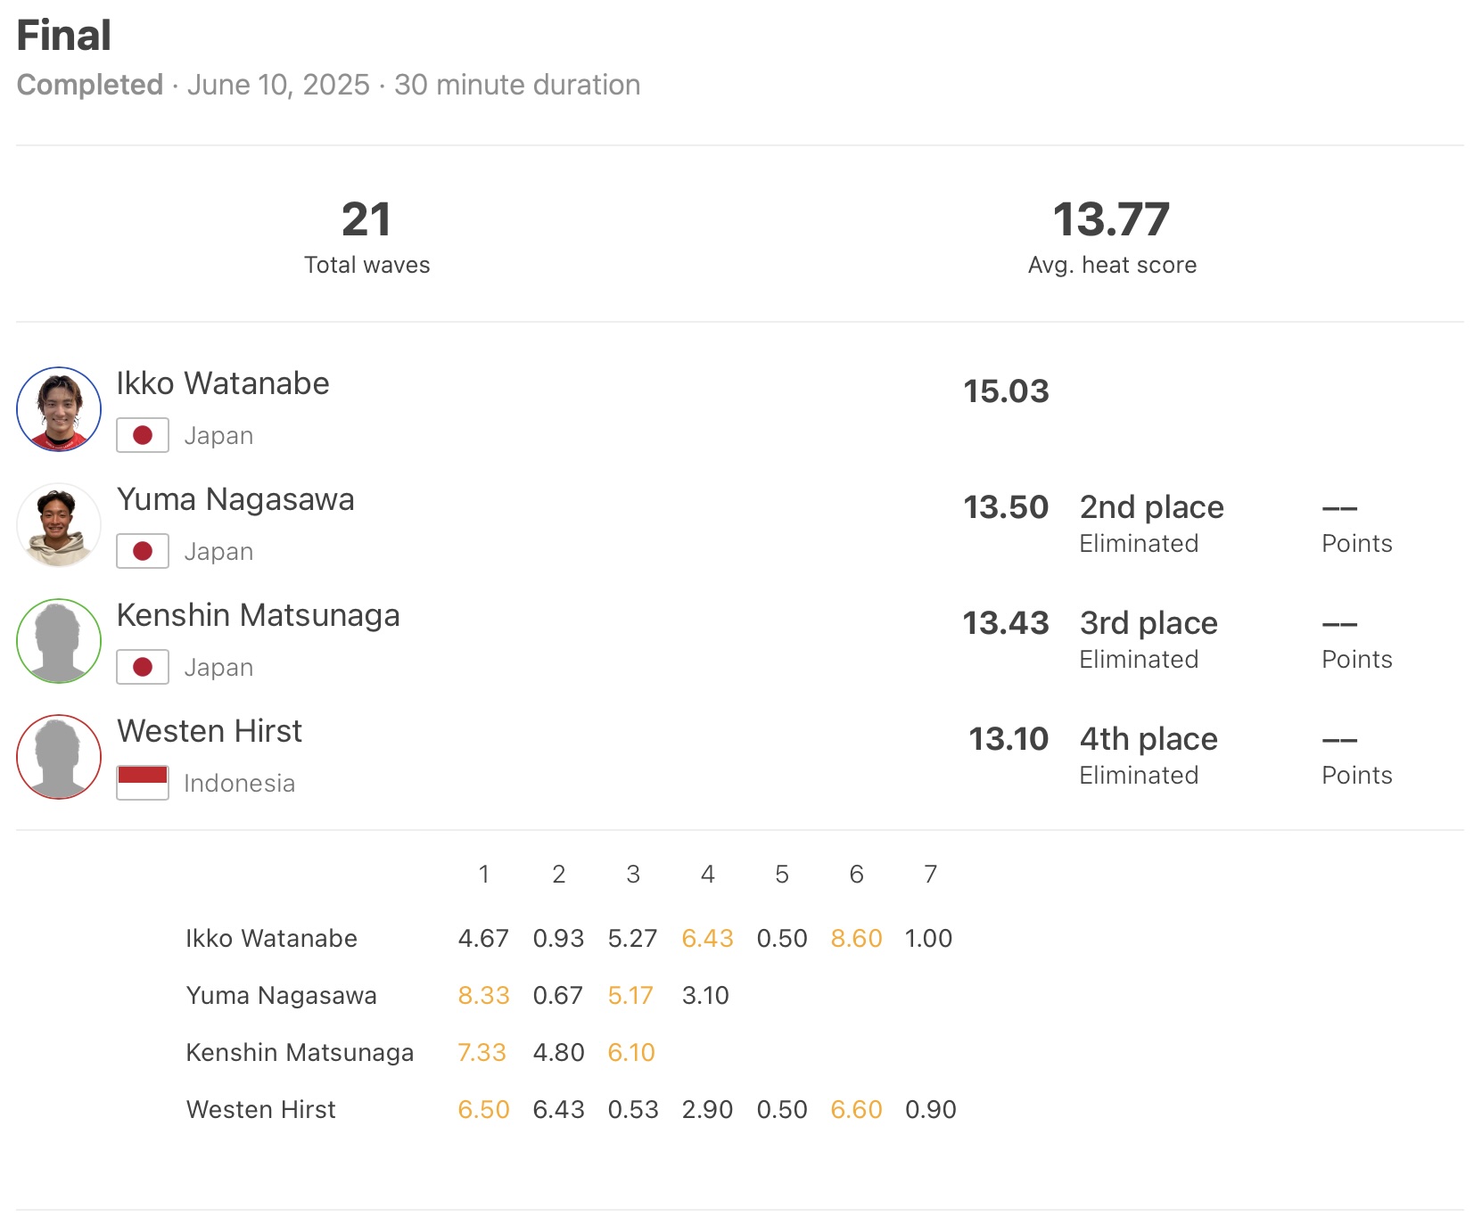Click Ikko Watanabe's profile photo
Screen dimensions: 1482x1225
(x=59, y=409)
